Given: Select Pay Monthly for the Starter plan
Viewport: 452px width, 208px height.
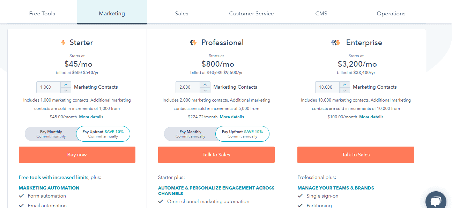Looking at the screenshot, I should pos(51,134).
